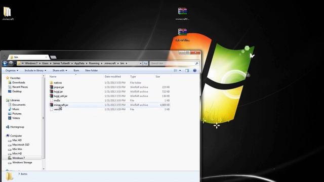The image size is (324, 182).
Task: Select the natives folder icon
Action: [52, 82]
